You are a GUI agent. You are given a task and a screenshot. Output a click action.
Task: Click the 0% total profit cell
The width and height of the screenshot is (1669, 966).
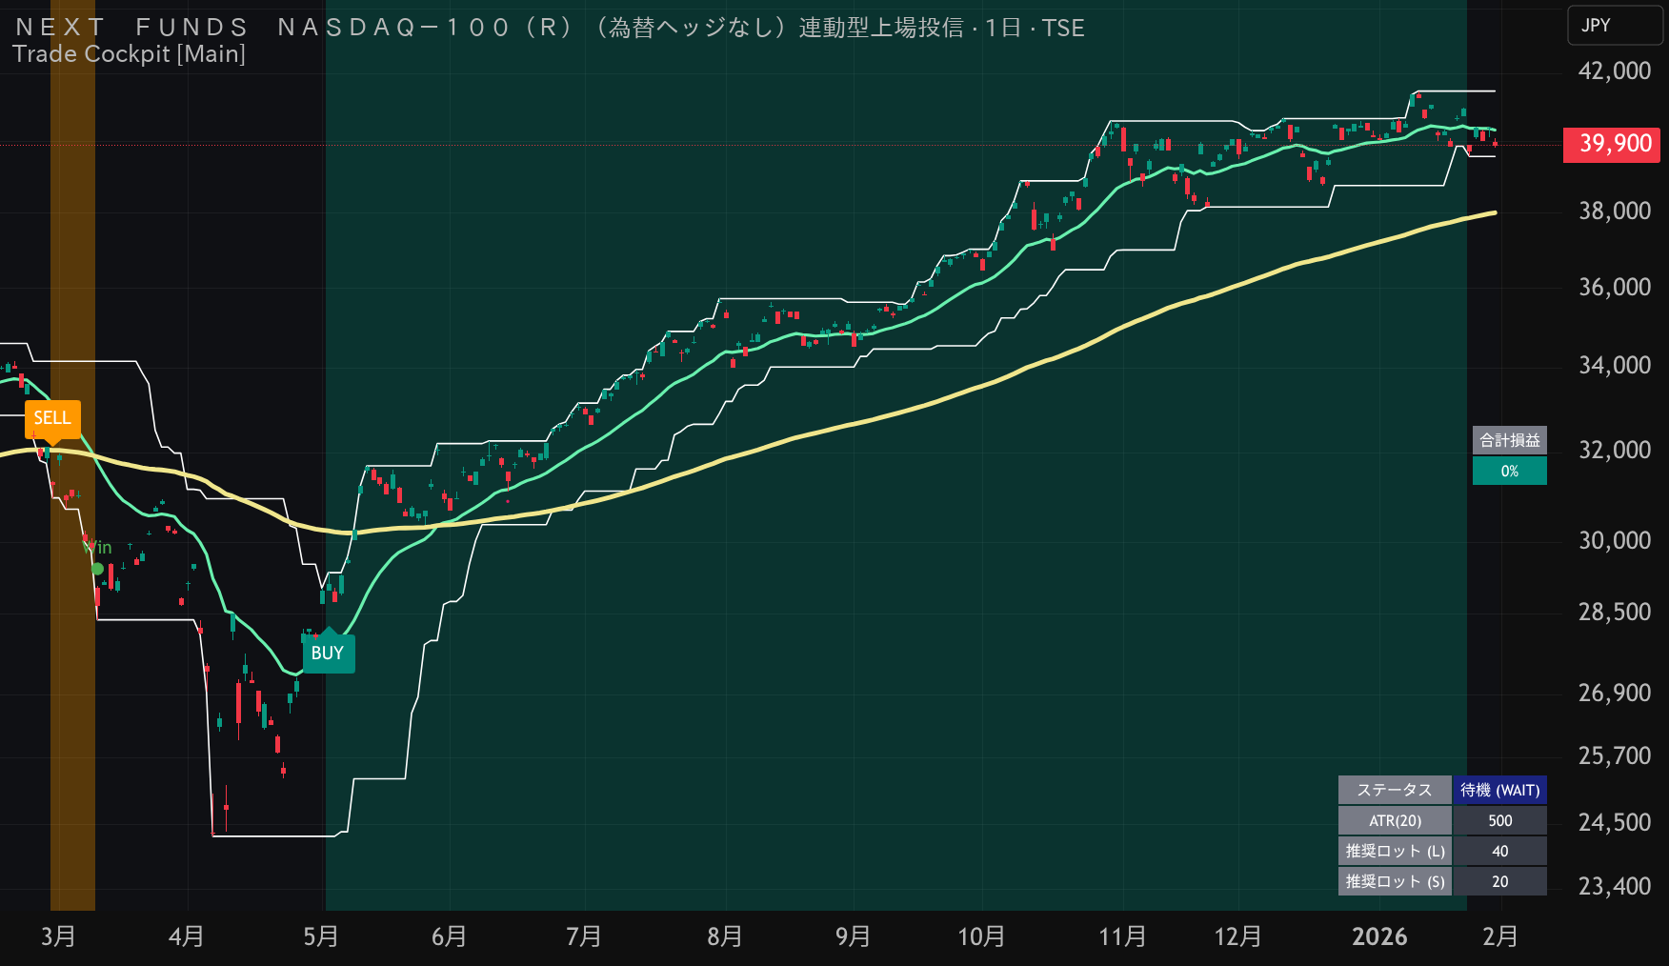[x=1509, y=471]
